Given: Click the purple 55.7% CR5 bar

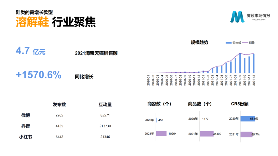Looking at the screenshot, I should coord(247,134).
